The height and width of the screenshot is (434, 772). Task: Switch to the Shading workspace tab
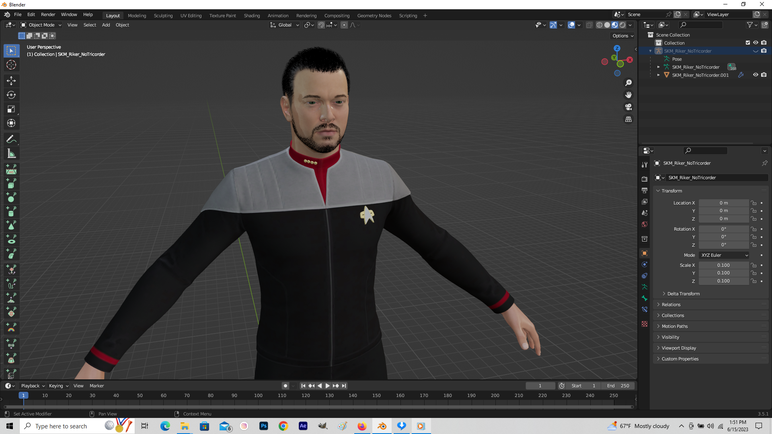tap(252, 15)
